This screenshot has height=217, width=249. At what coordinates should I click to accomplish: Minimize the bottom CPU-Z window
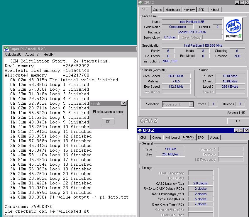tap(236, 130)
